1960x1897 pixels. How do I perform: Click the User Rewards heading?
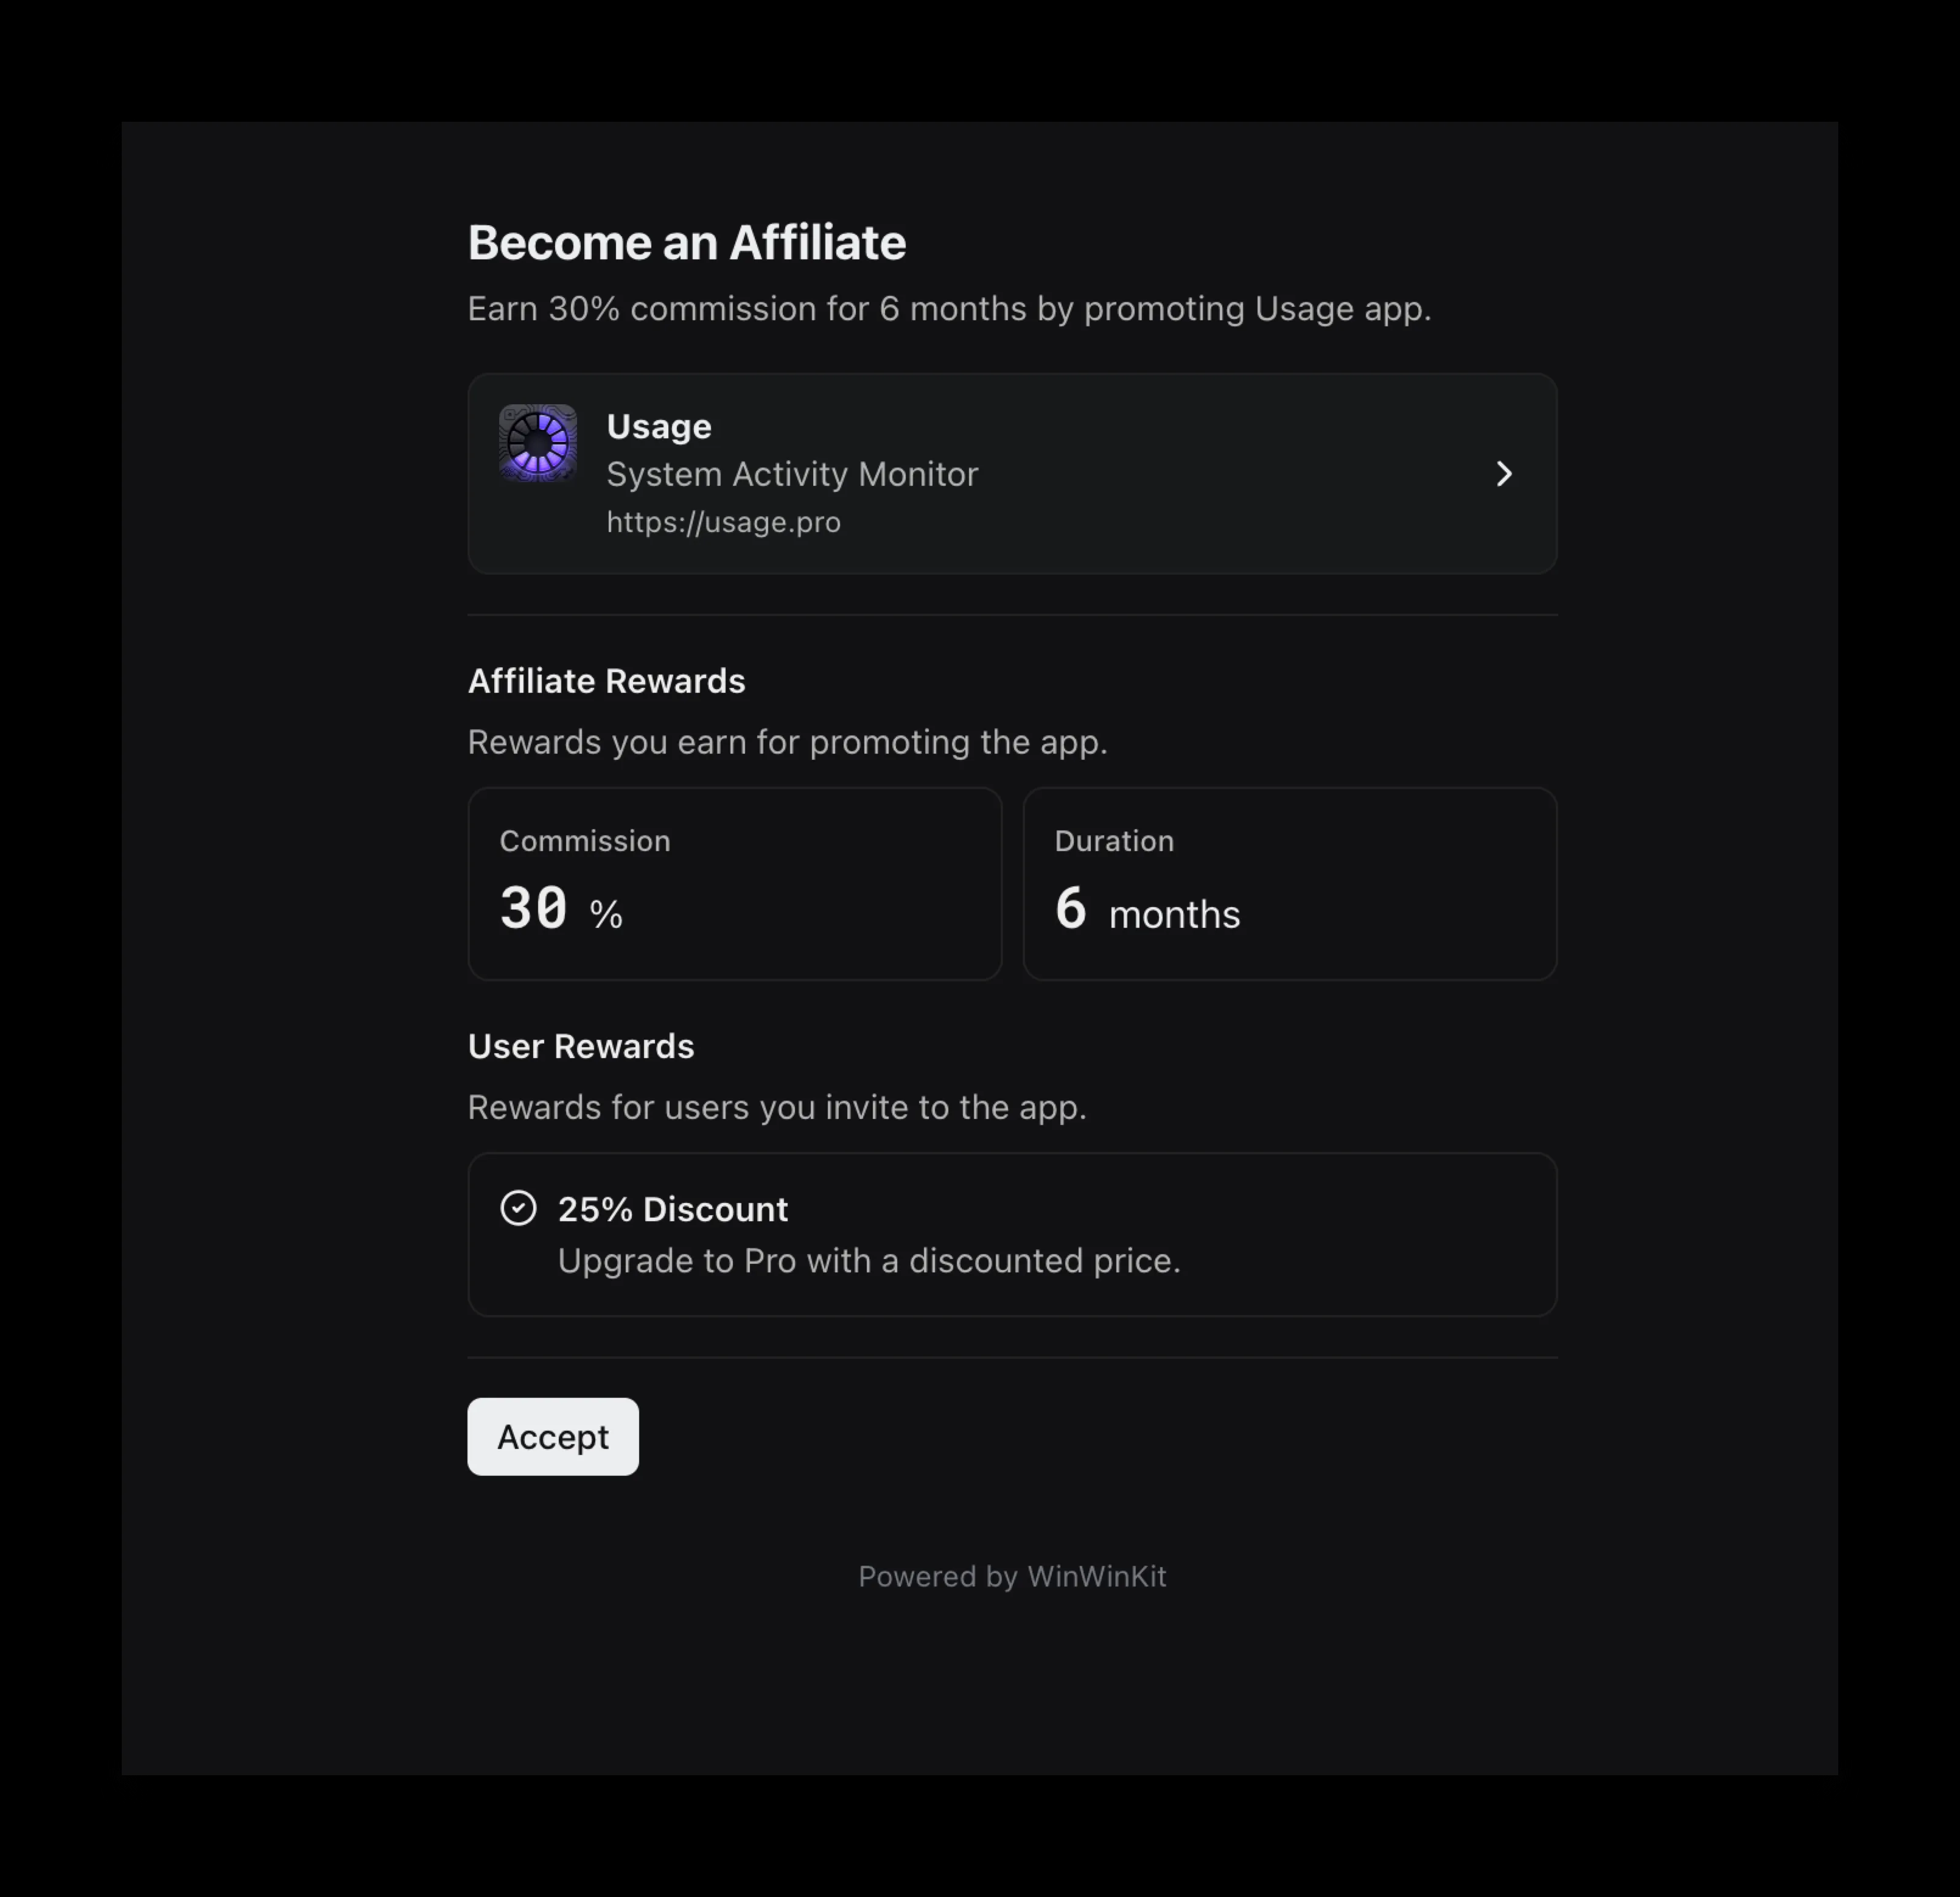[x=580, y=1046]
